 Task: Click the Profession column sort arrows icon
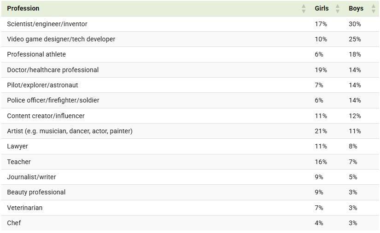[304, 8]
